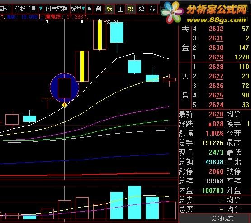Image resolution: width=251 pixels, height=223 pixels.
Task: Click the 回忆 toolbar button
Action: point(5,9)
